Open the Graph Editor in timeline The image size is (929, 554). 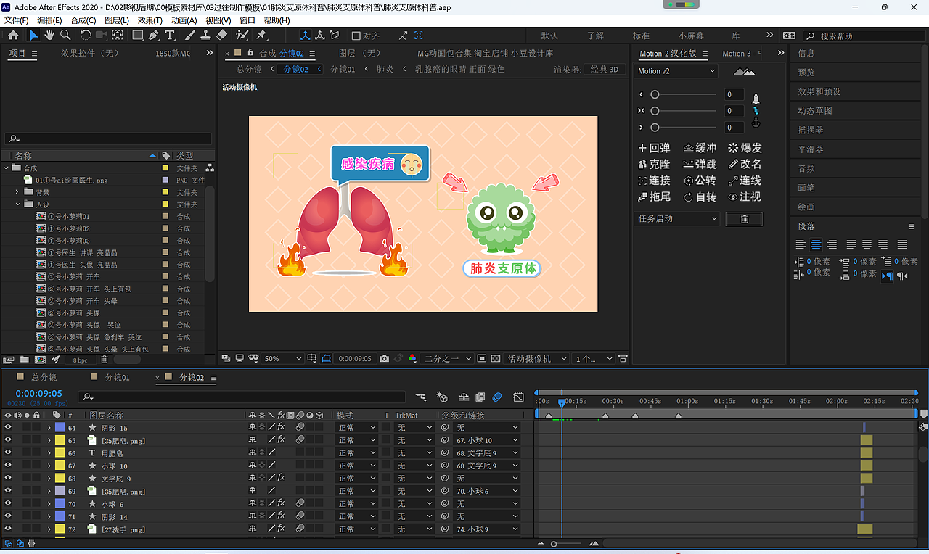(518, 397)
